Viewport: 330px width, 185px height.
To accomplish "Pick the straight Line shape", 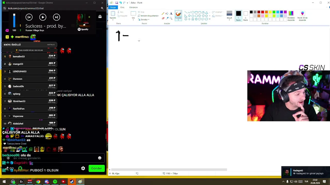I will pyautogui.click(x=186, y=12).
